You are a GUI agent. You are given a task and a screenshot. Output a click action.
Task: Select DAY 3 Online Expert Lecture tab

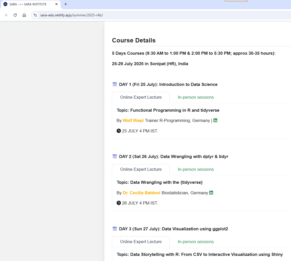[141, 242]
